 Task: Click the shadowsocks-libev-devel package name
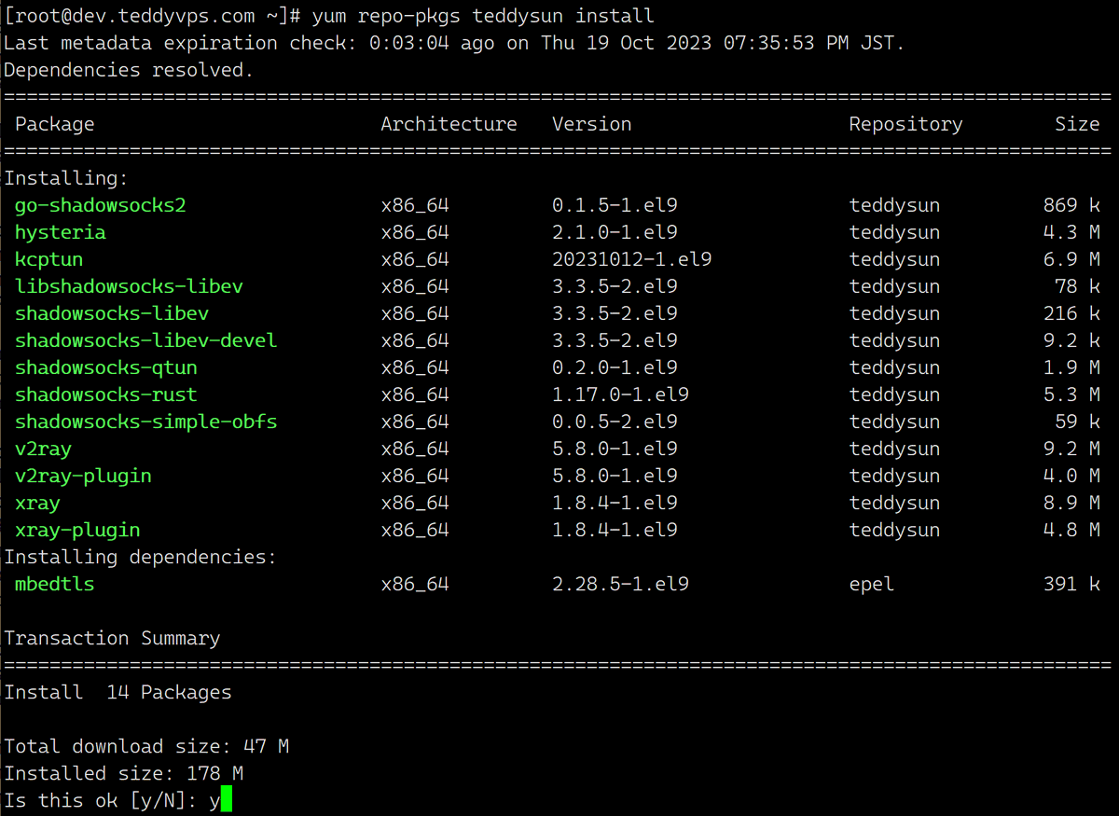[146, 340]
